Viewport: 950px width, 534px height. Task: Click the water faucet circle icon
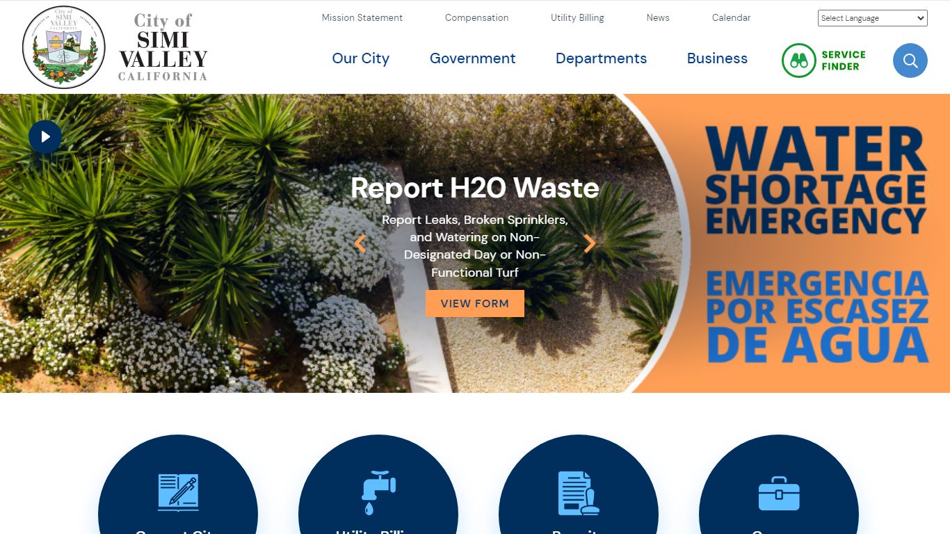pos(378,493)
